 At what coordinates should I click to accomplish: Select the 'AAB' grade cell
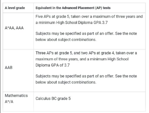pyautogui.click(x=8, y=68)
